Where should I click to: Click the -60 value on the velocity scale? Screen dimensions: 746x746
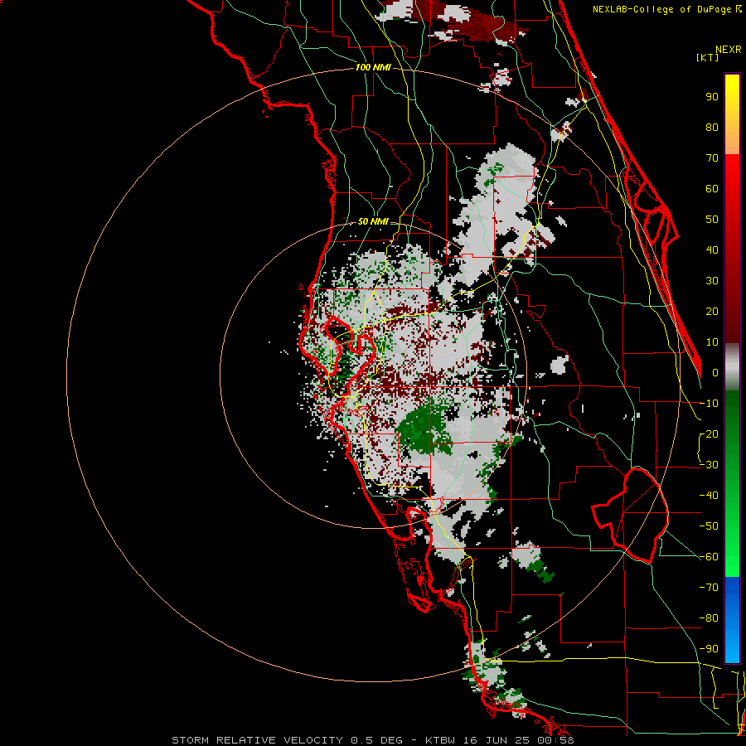(x=709, y=557)
